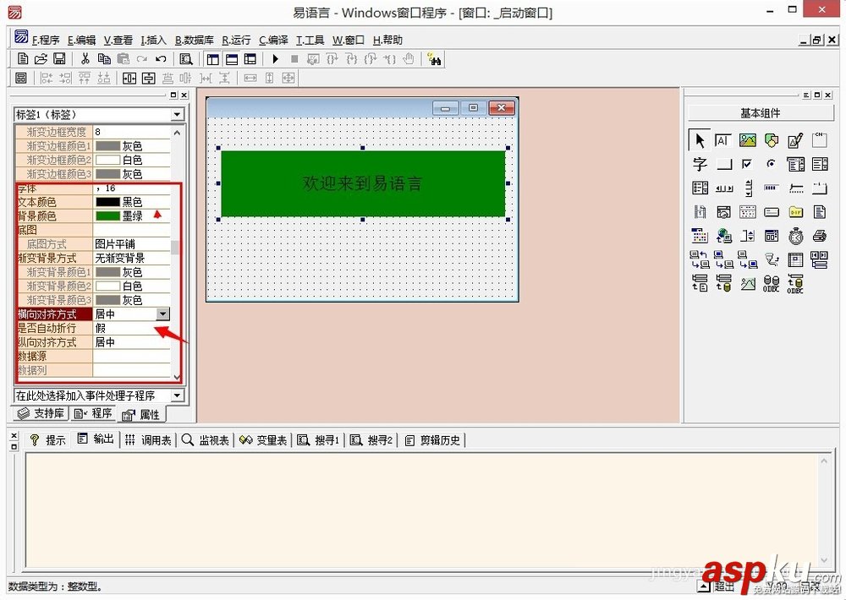Center component horizontally in window icon
This screenshot has width=846, height=600.
pyautogui.click(x=129, y=78)
